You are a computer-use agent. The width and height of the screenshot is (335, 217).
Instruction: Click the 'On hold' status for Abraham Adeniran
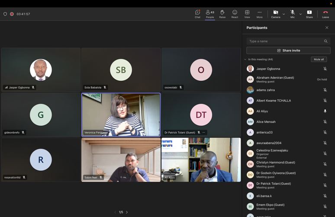[x=322, y=80]
